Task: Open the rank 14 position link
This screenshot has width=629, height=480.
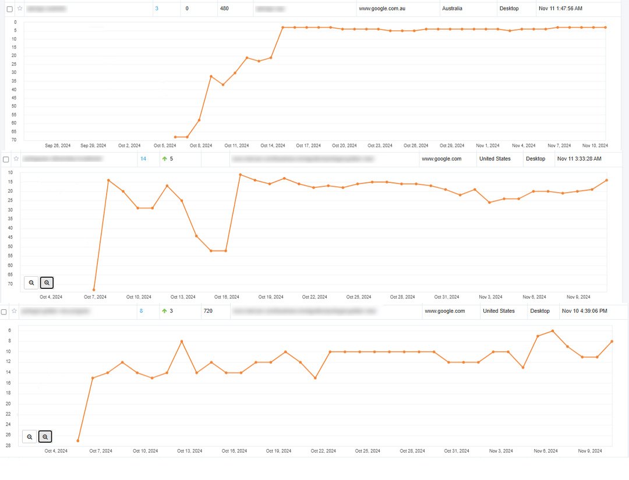Action: click(143, 159)
